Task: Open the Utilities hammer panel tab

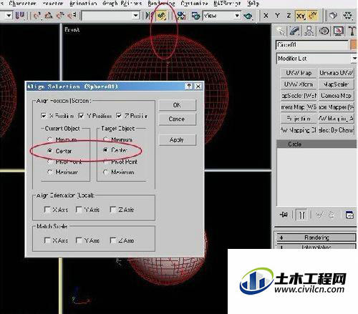Action: coord(352,31)
